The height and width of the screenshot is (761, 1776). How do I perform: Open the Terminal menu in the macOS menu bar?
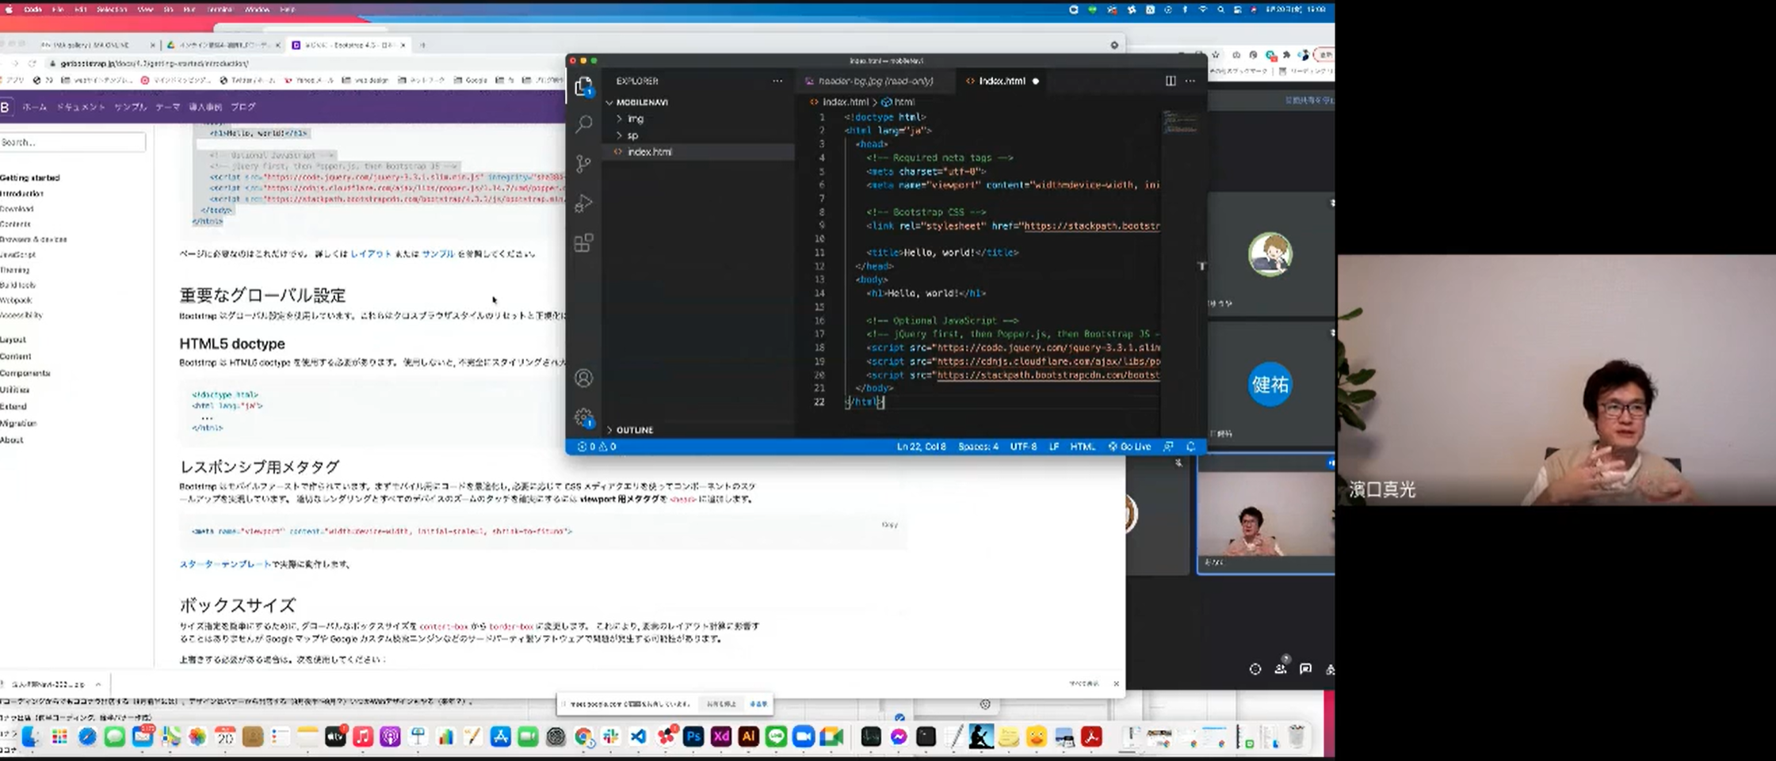click(220, 10)
